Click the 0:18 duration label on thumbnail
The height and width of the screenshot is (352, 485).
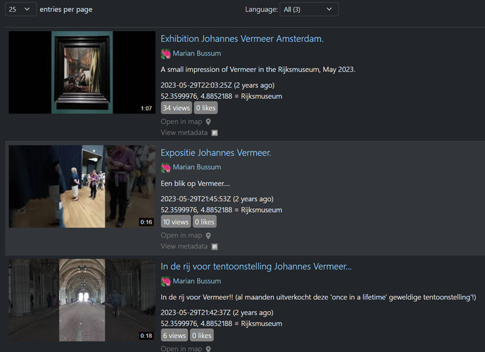pyautogui.click(x=146, y=336)
